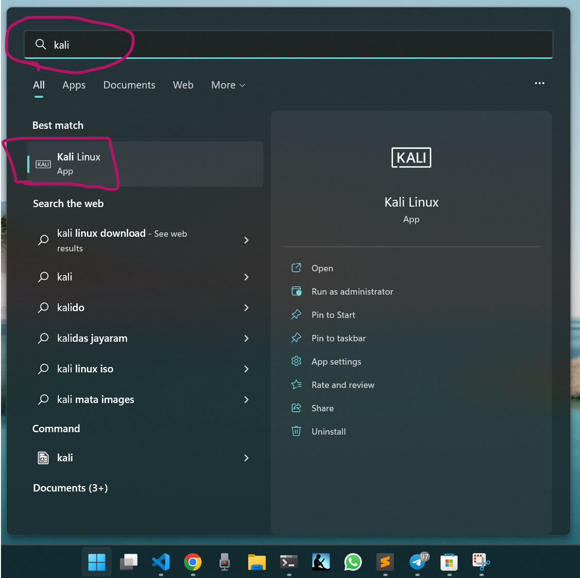Open Task View from the taskbar
580x578 pixels.
click(x=129, y=562)
